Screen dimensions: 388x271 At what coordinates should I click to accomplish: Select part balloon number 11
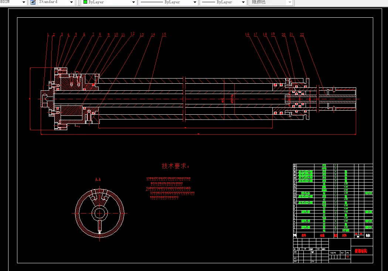[x=123, y=35]
